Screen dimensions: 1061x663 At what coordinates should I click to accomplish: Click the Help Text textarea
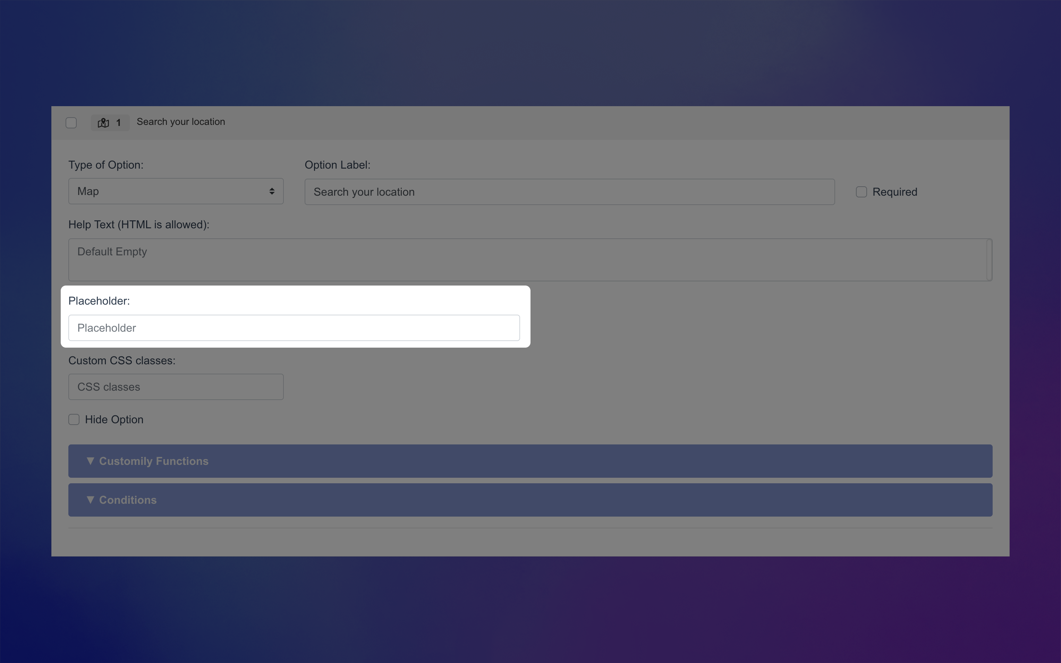tap(526, 260)
